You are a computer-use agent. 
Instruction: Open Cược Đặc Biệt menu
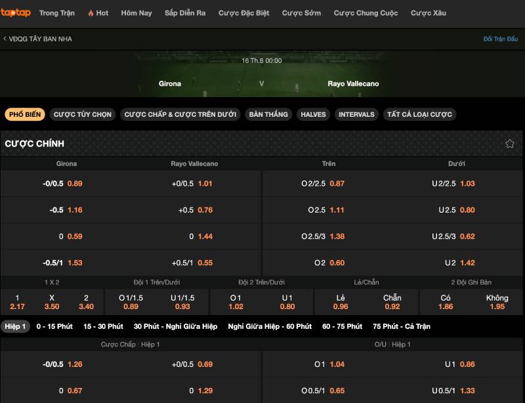[x=243, y=13]
